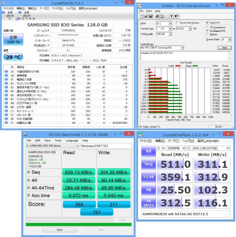Click All button in CrystalDiskMark
236x237 pixels.
coord(148,151)
